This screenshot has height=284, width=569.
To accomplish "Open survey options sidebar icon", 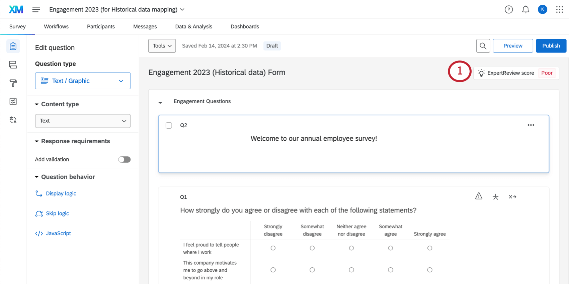I will point(13,102).
